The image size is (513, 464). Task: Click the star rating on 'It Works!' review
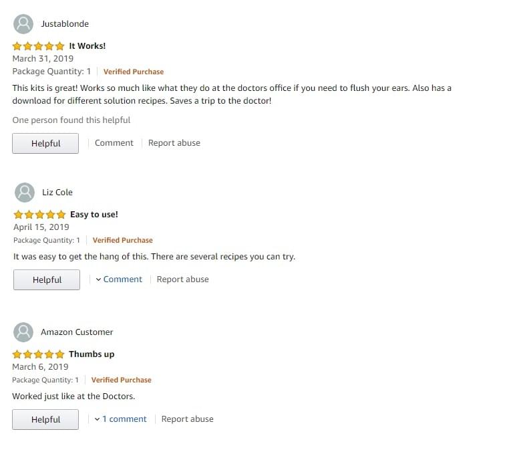pyautogui.click(x=38, y=46)
